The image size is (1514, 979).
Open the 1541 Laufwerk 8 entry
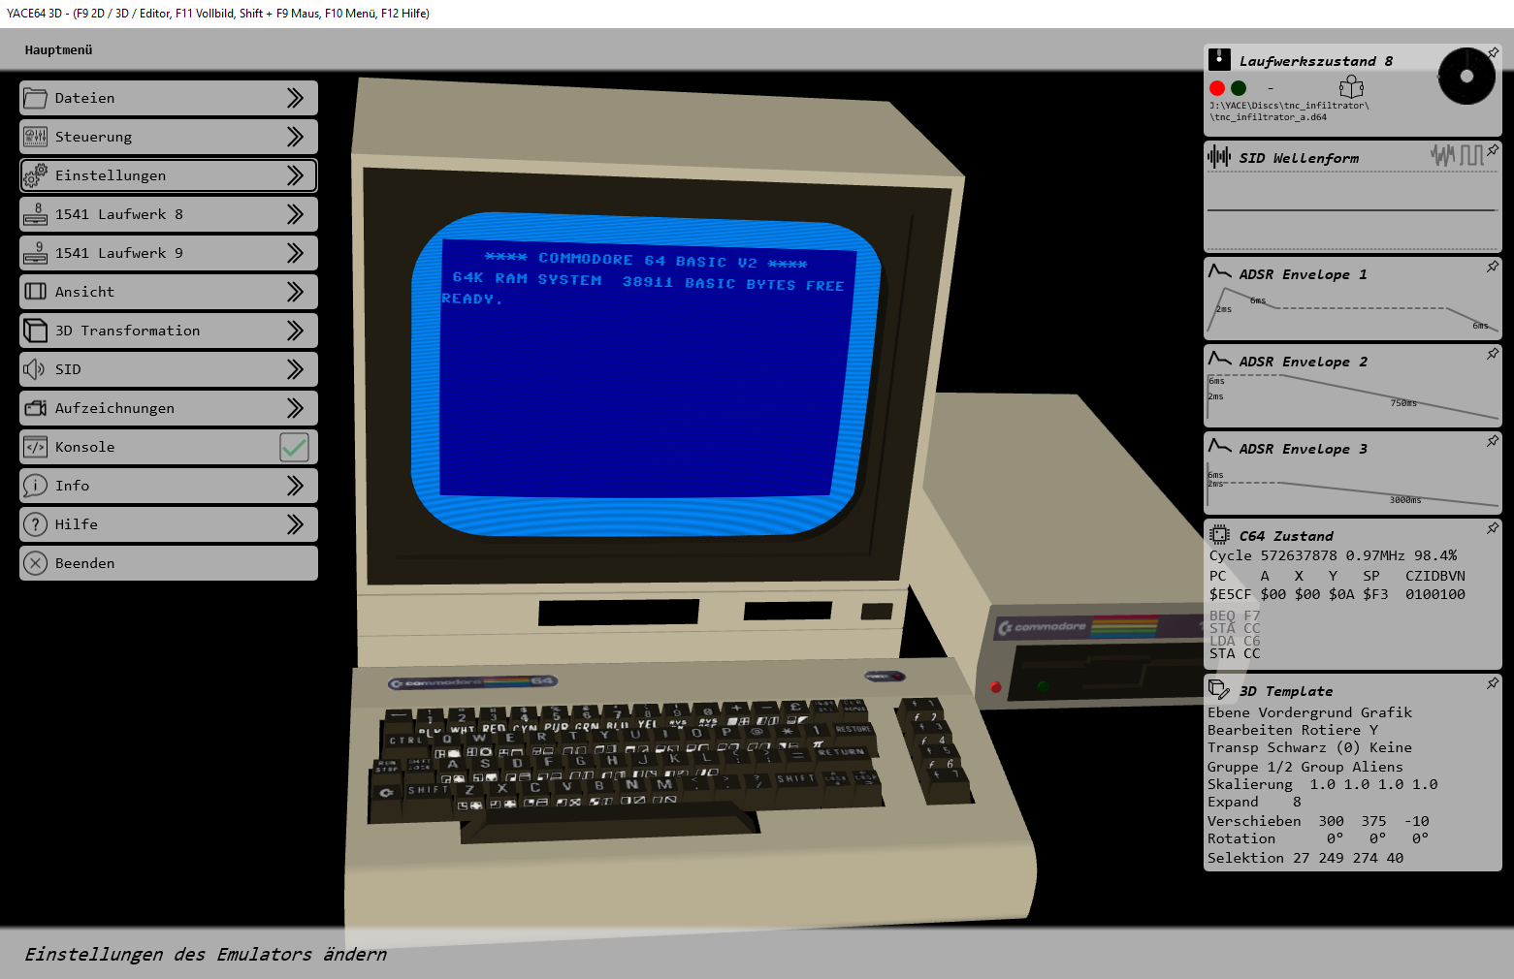tap(169, 214)
